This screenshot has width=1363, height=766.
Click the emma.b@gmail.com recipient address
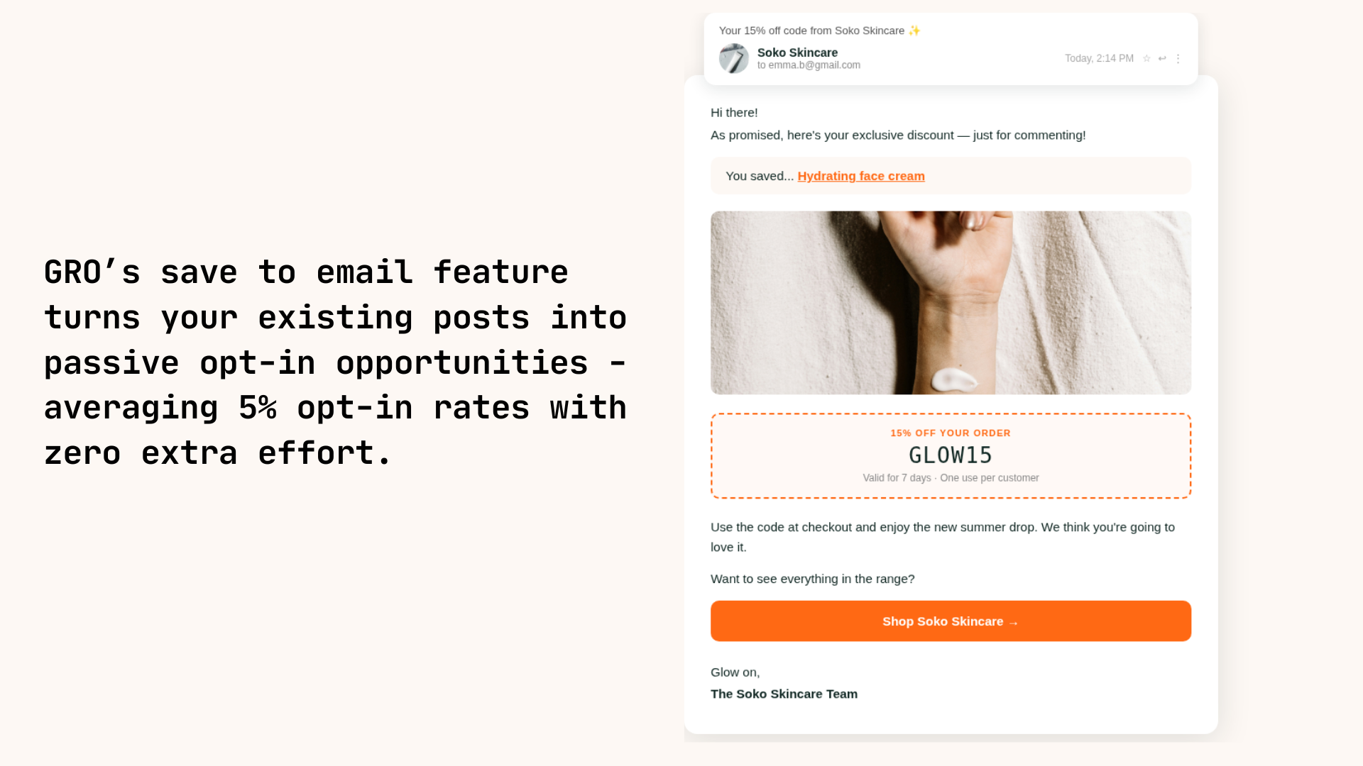click(x=814, y=65)
